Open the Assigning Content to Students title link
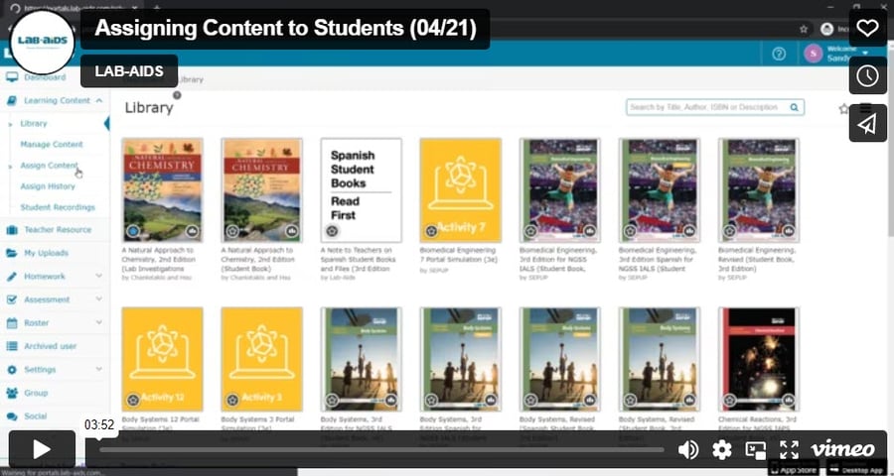Screen dimensions: 894x476 point(285,29)
